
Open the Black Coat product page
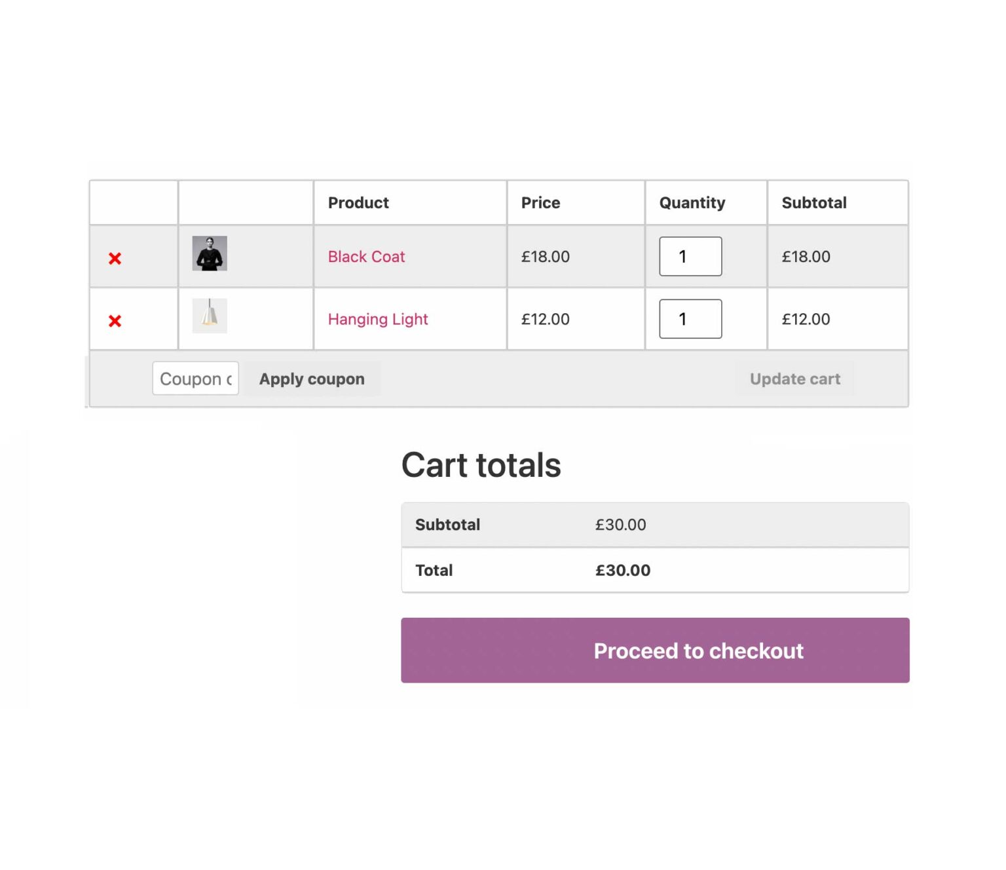click(x=365, y=257)
